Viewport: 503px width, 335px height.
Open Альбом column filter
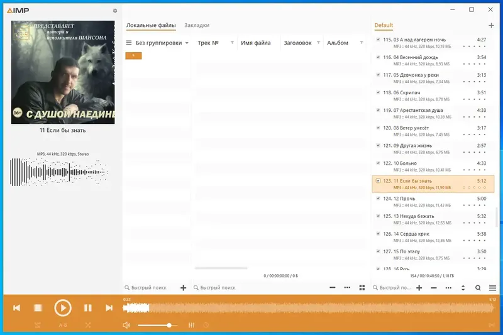(361, 42)
